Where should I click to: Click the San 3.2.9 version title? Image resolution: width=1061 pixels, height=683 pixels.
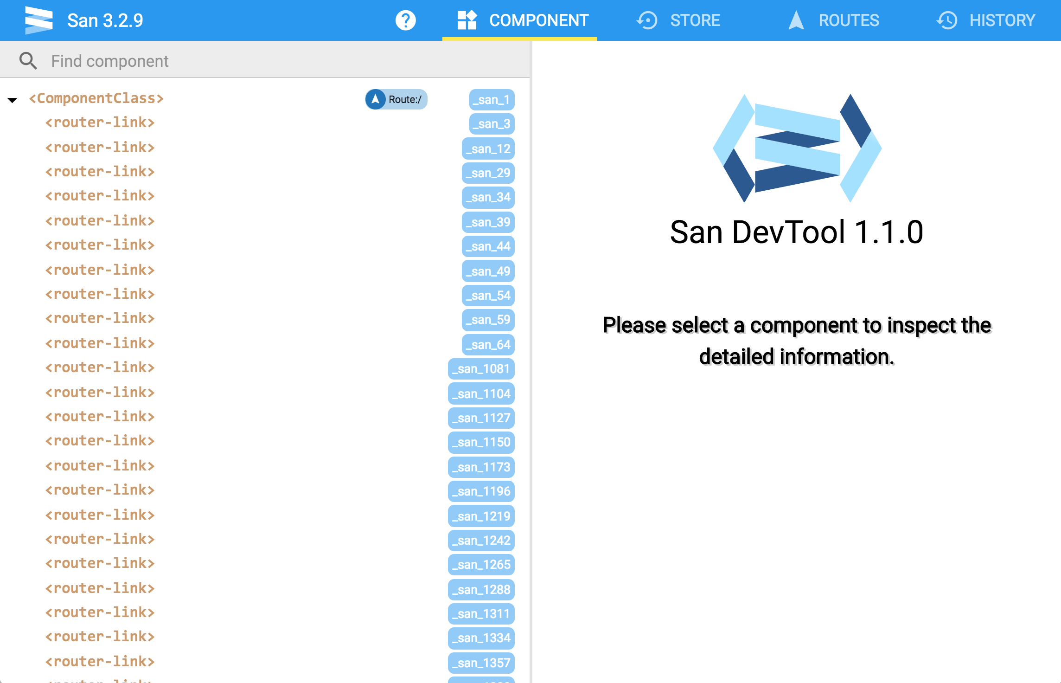pyautogui.click(x=105, y=20)
